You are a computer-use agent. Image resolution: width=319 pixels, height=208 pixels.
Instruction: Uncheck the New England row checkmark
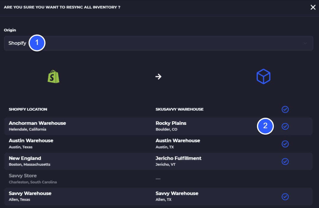click(x=285, y=162)
